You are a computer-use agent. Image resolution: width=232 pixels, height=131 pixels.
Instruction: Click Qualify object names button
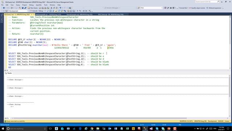click(x=197, y=8)
